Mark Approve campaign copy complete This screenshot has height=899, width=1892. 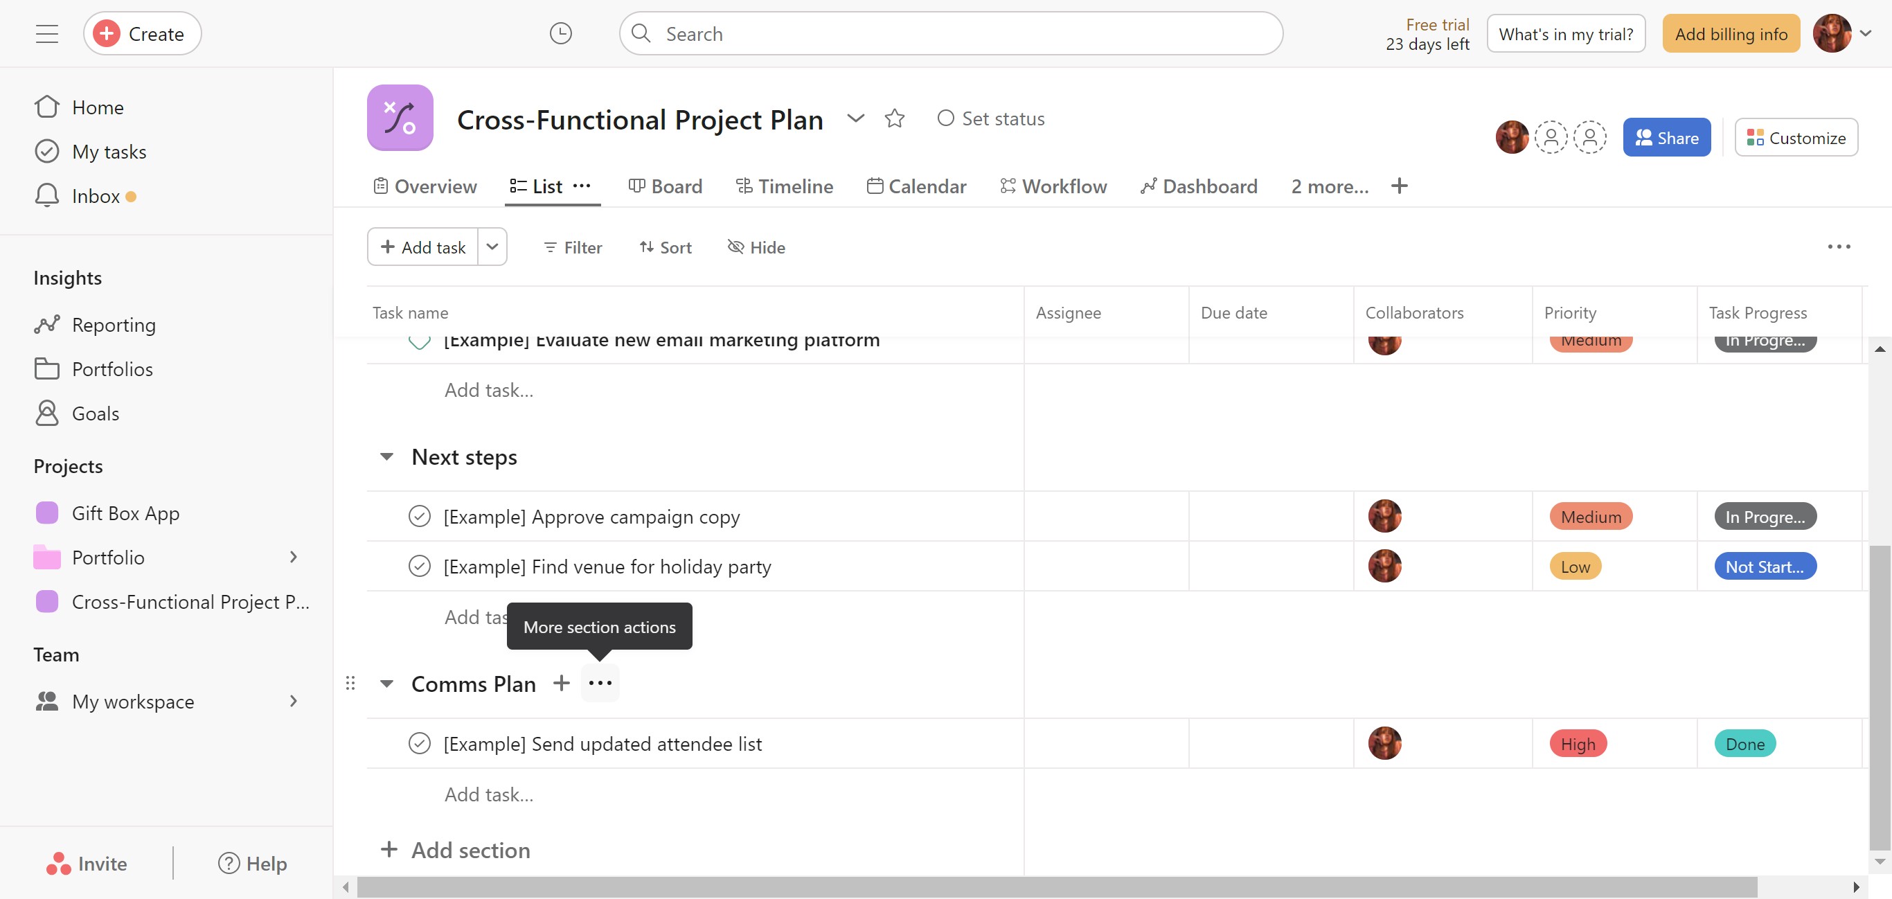point(420,517)
